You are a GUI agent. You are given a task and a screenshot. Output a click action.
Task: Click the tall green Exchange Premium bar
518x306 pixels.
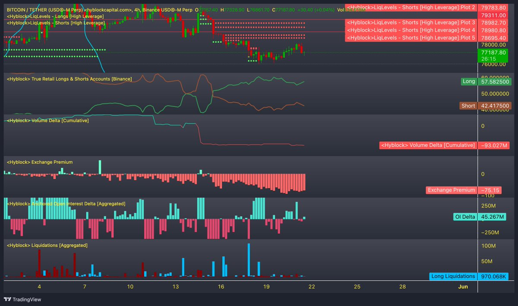coord(100,167)
